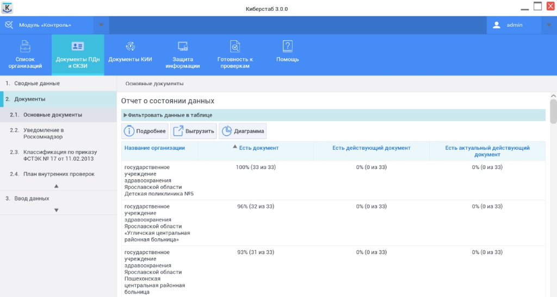Select Сводные данные in sidebar

(36, 84)
